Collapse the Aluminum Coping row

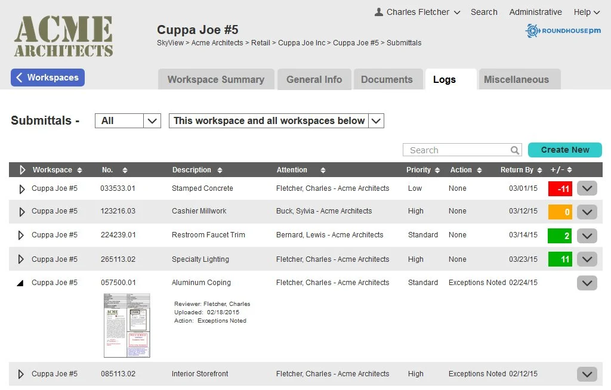[20, 283]
